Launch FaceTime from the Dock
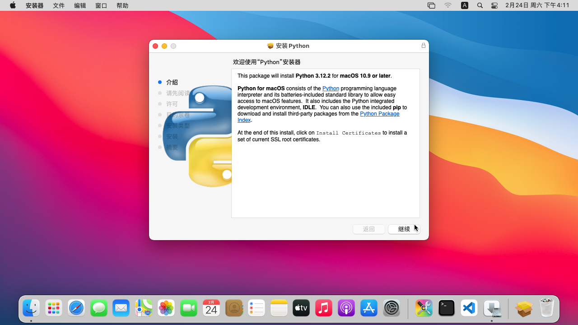 click(189, 308)
